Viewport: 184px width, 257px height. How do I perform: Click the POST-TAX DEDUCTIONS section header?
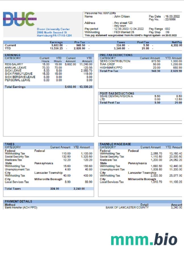click(117, 93)
